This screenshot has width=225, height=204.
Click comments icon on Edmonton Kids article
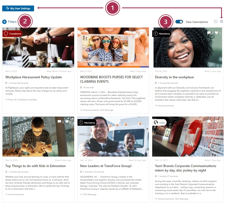coord(59,122)
